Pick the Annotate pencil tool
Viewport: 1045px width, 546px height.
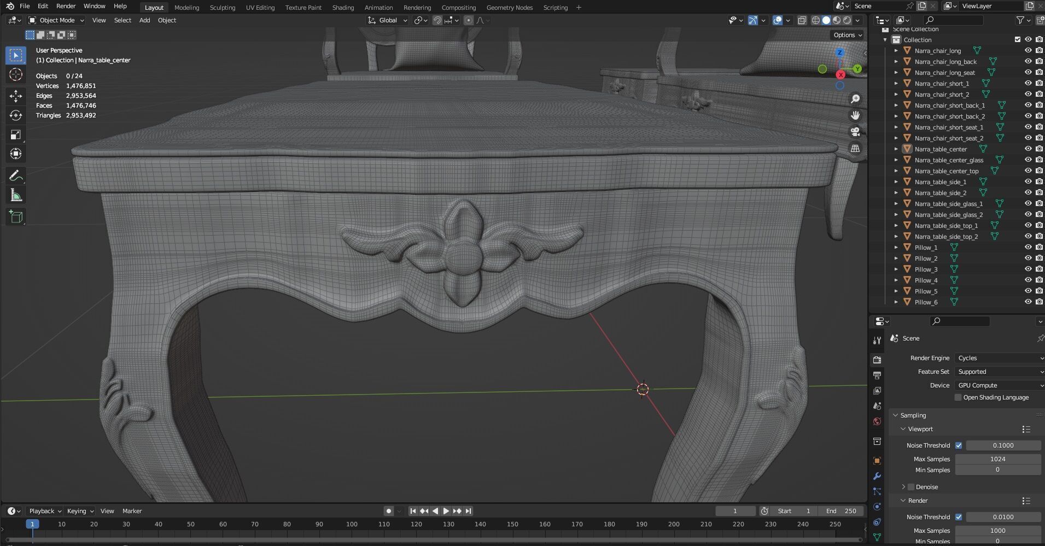(16, 175)
